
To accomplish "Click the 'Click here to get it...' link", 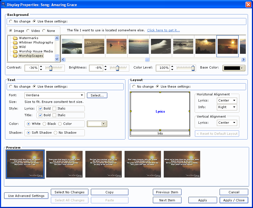I will pos(163,30).
